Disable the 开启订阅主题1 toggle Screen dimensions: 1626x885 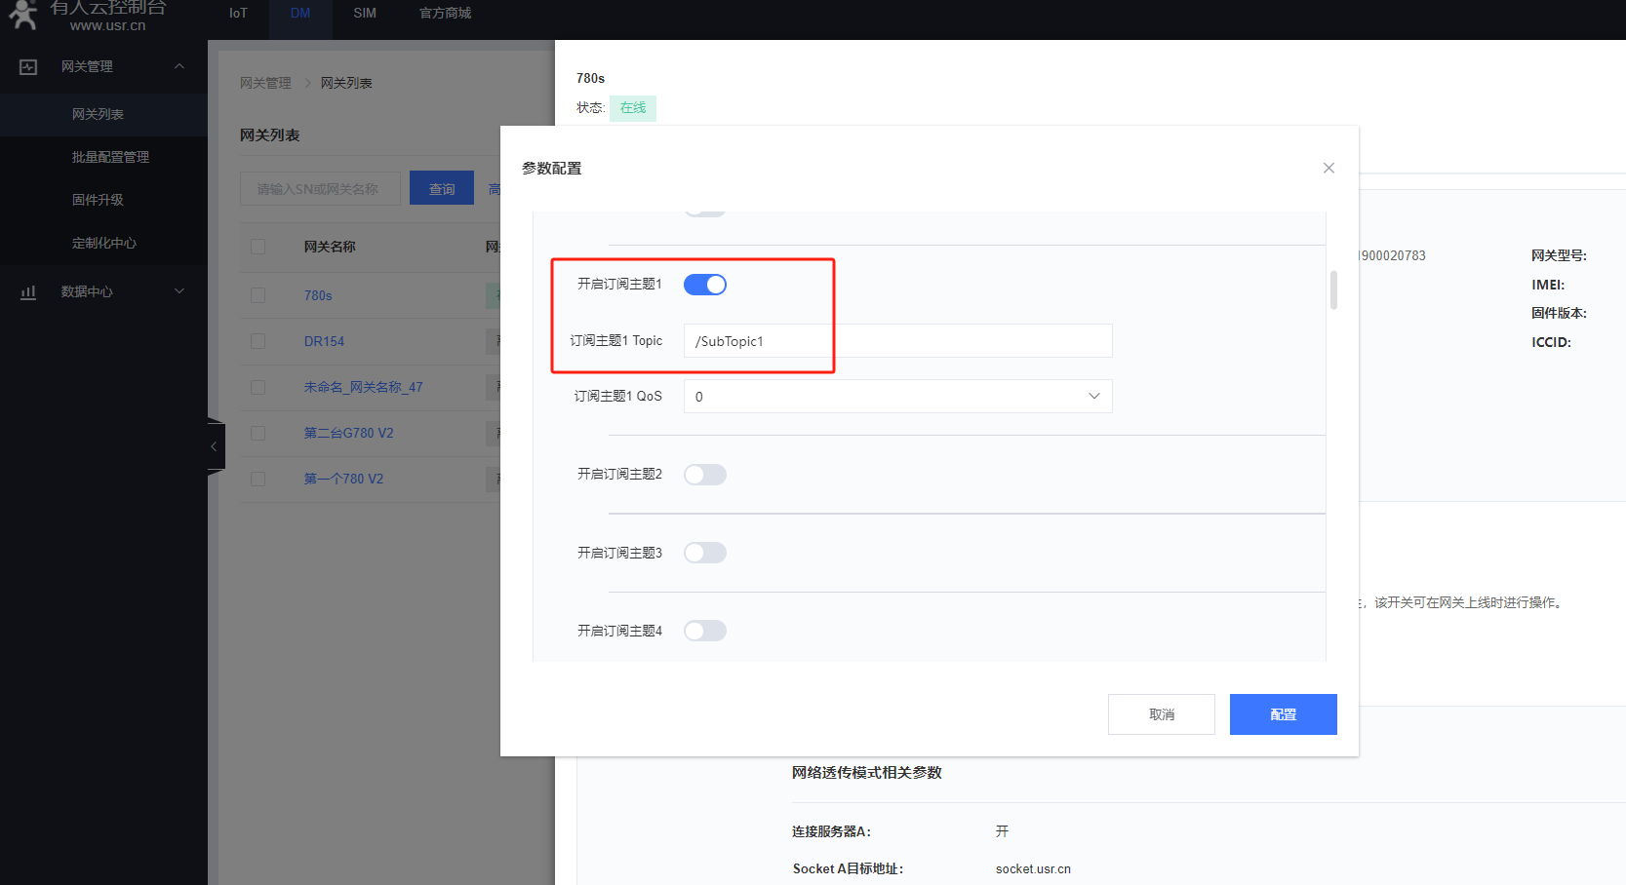tap(704, 285)
